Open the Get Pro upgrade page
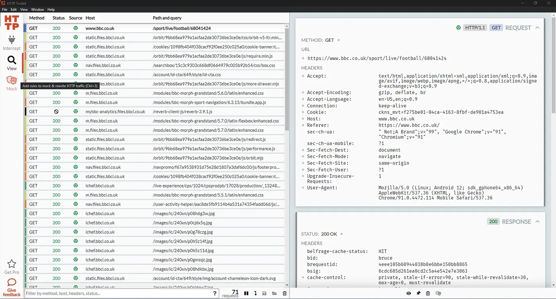The height and width of the screenshot is (299, 556). 11,267
